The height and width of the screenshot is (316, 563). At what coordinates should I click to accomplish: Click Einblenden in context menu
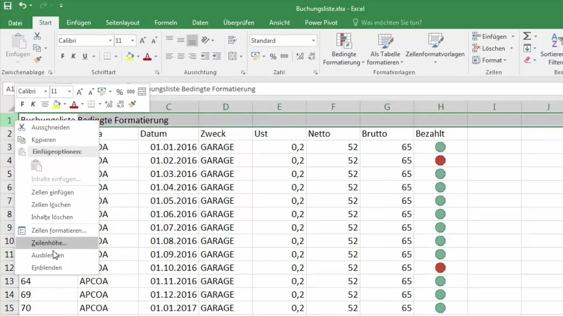pos(57,267)
